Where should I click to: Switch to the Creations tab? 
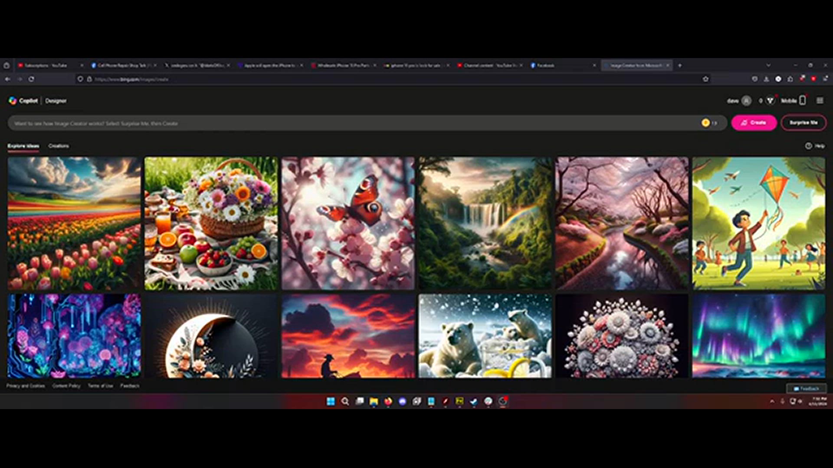click(58, 146)
